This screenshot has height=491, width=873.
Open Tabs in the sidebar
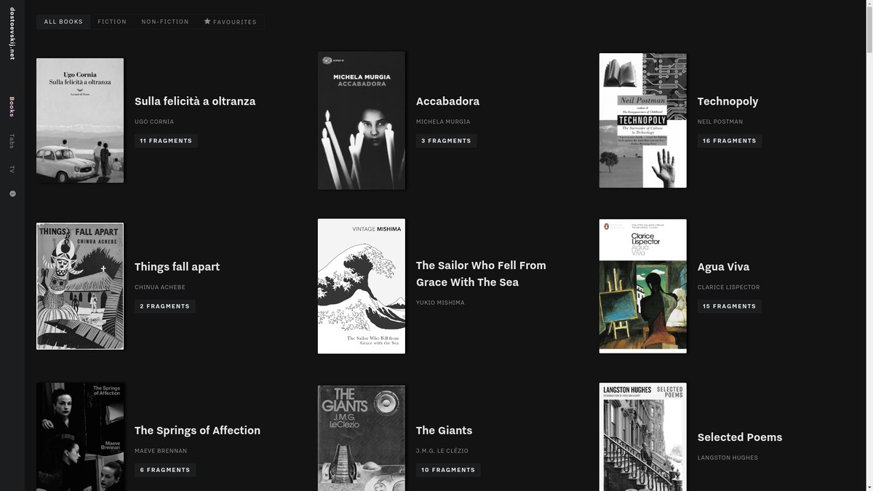click(x=12, y=141)
